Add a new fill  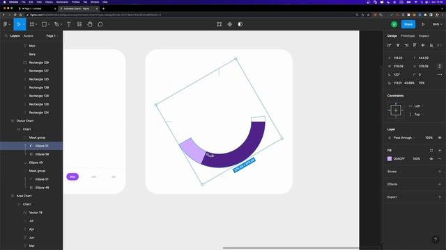[440, 151]
